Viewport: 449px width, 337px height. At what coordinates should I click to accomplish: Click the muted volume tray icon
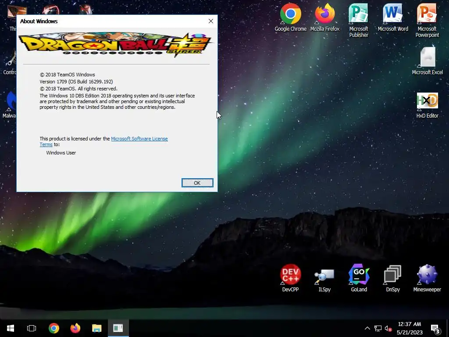click(x=388, y=328)
